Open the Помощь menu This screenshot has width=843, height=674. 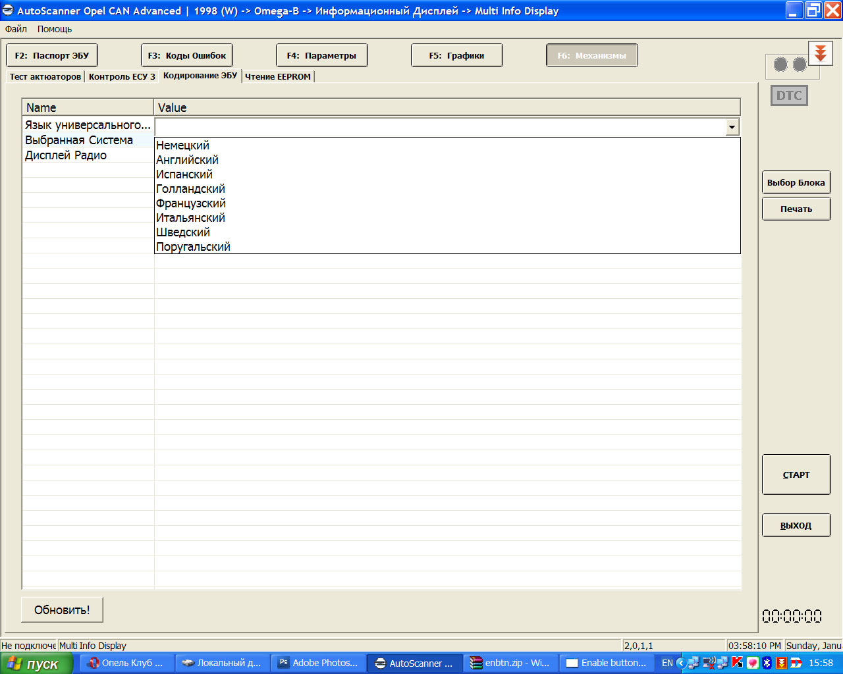(x=55, y=29)
